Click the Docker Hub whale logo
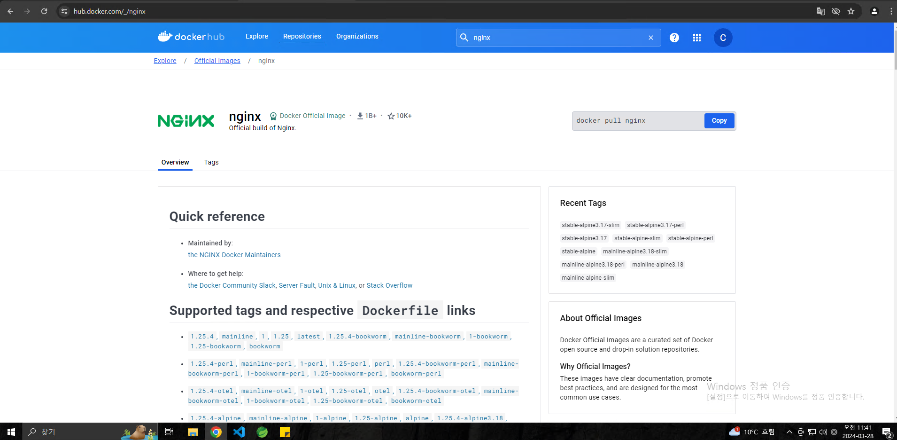Screen dimensions: 897x440 pyautogui.click(x=165, y=36)
